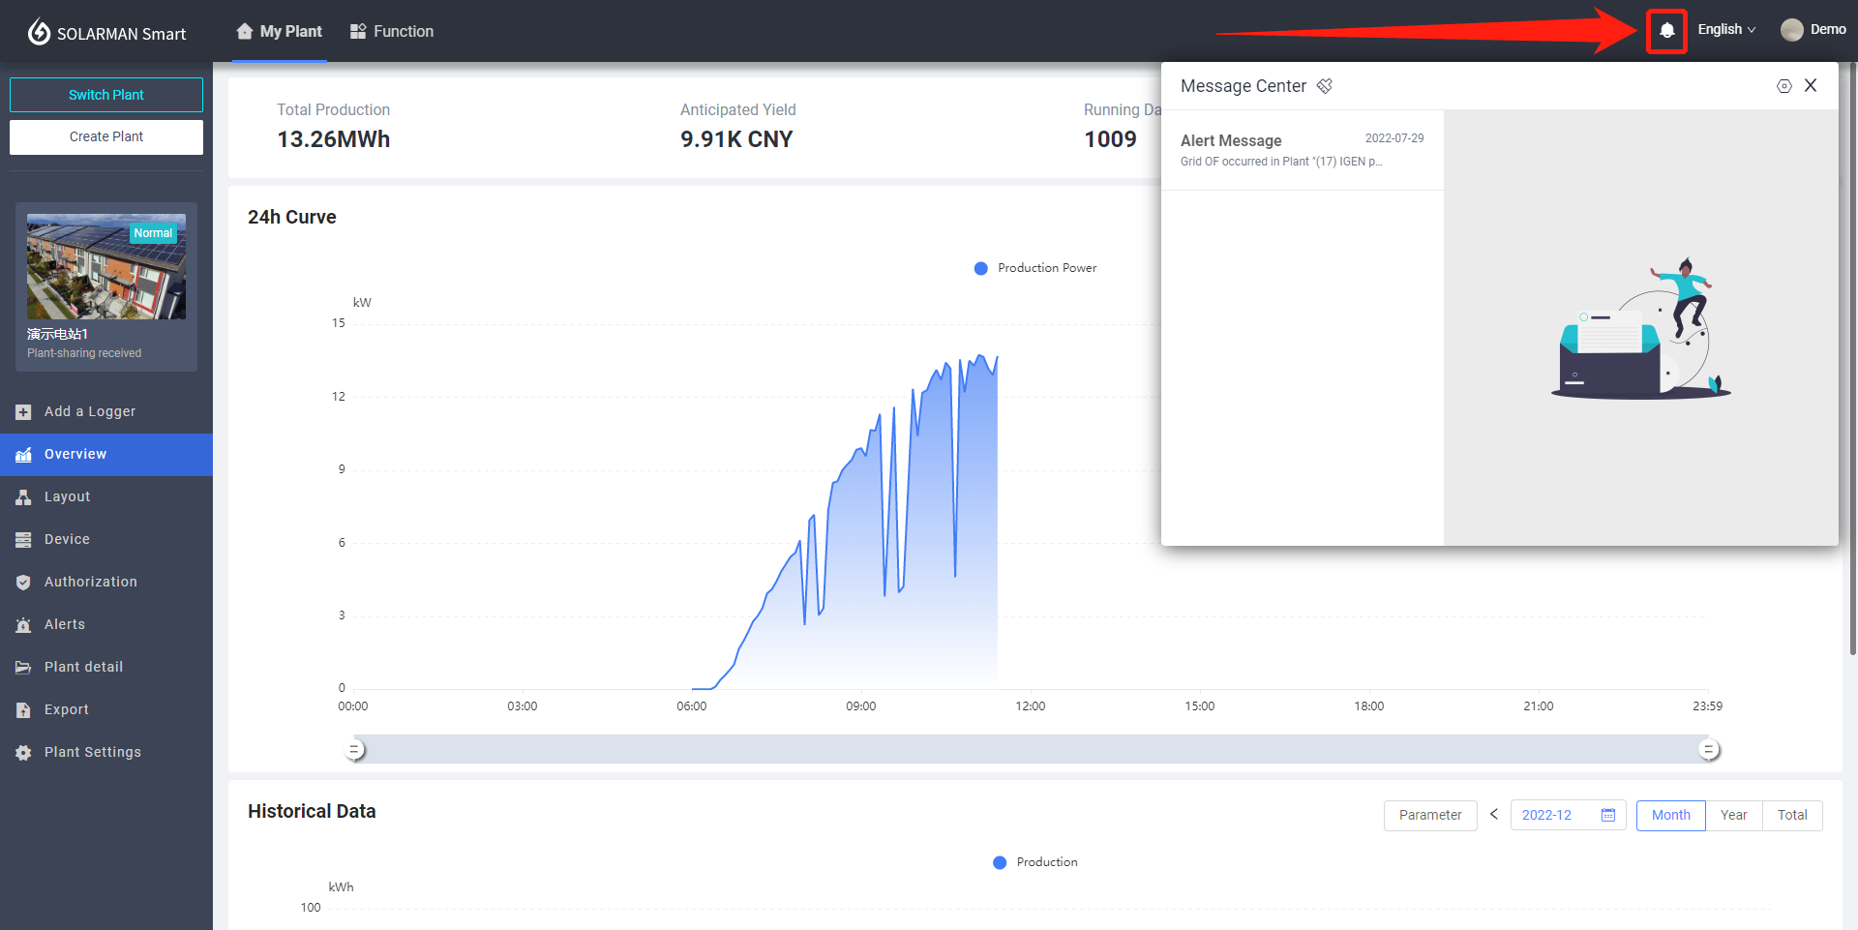
Task: Click the notification bell icon
Action: tap(1666, 31)
